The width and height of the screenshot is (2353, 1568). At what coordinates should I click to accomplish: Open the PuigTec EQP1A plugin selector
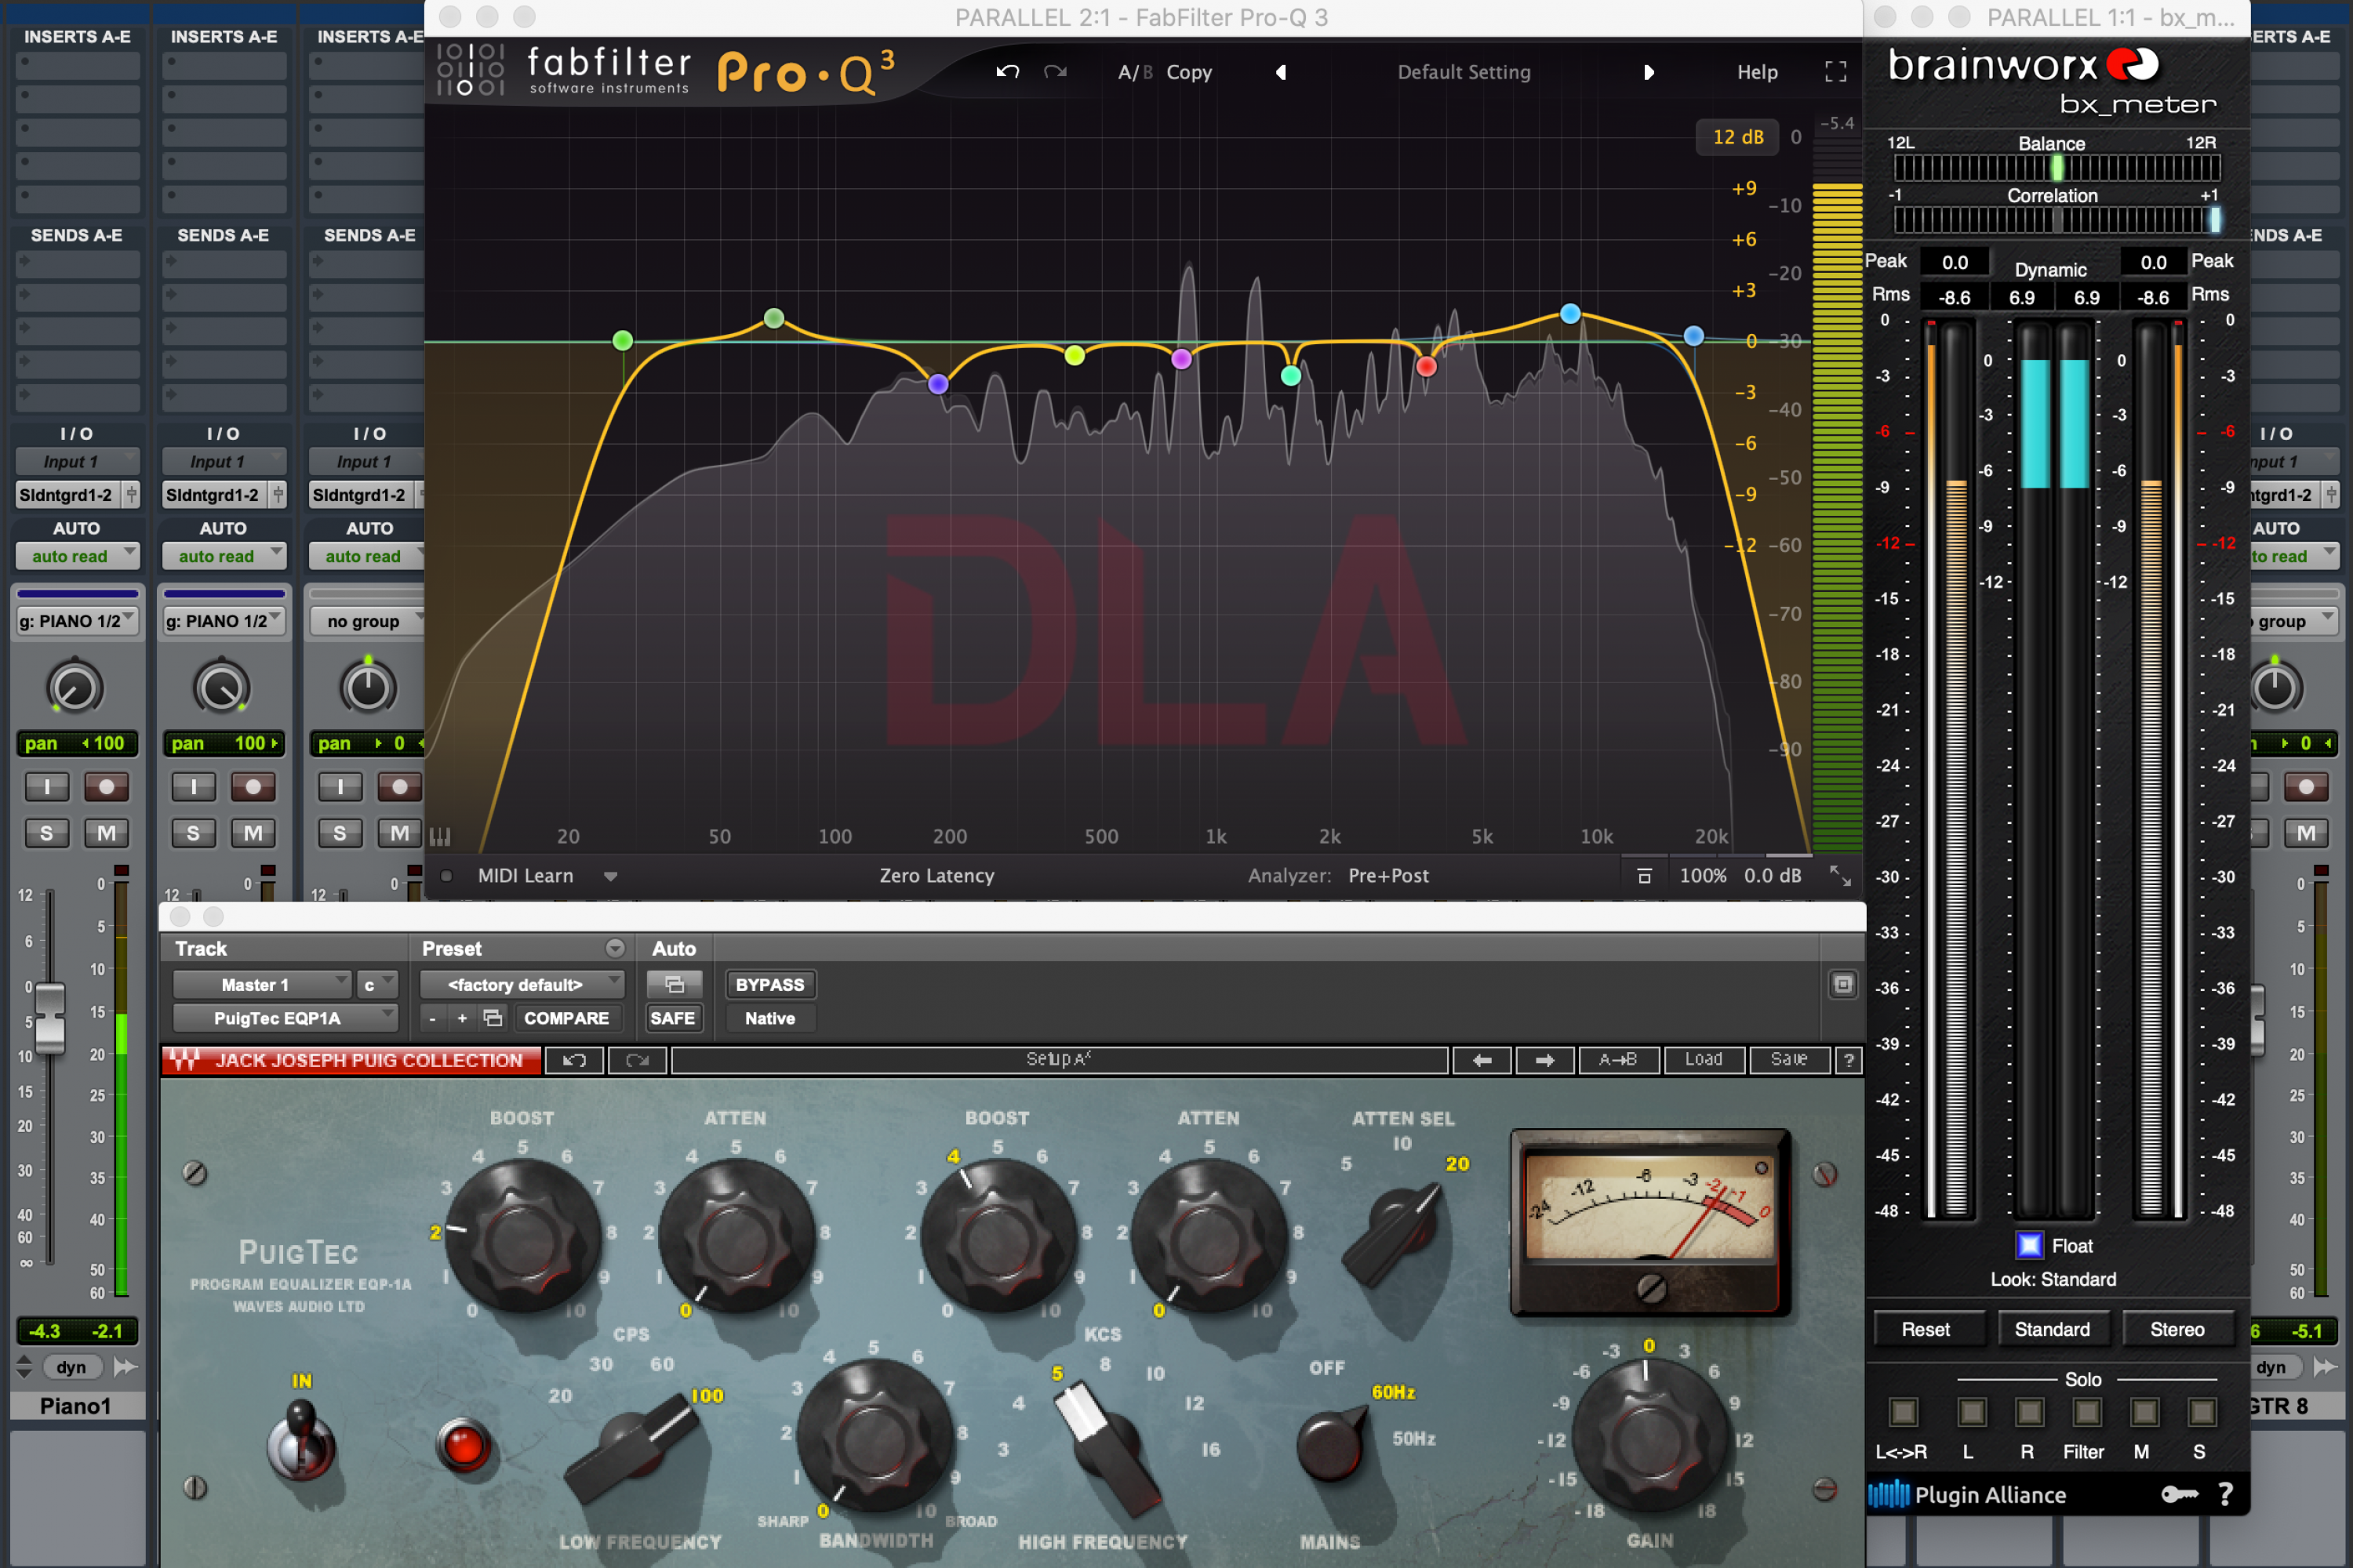tap(286, 1018)
